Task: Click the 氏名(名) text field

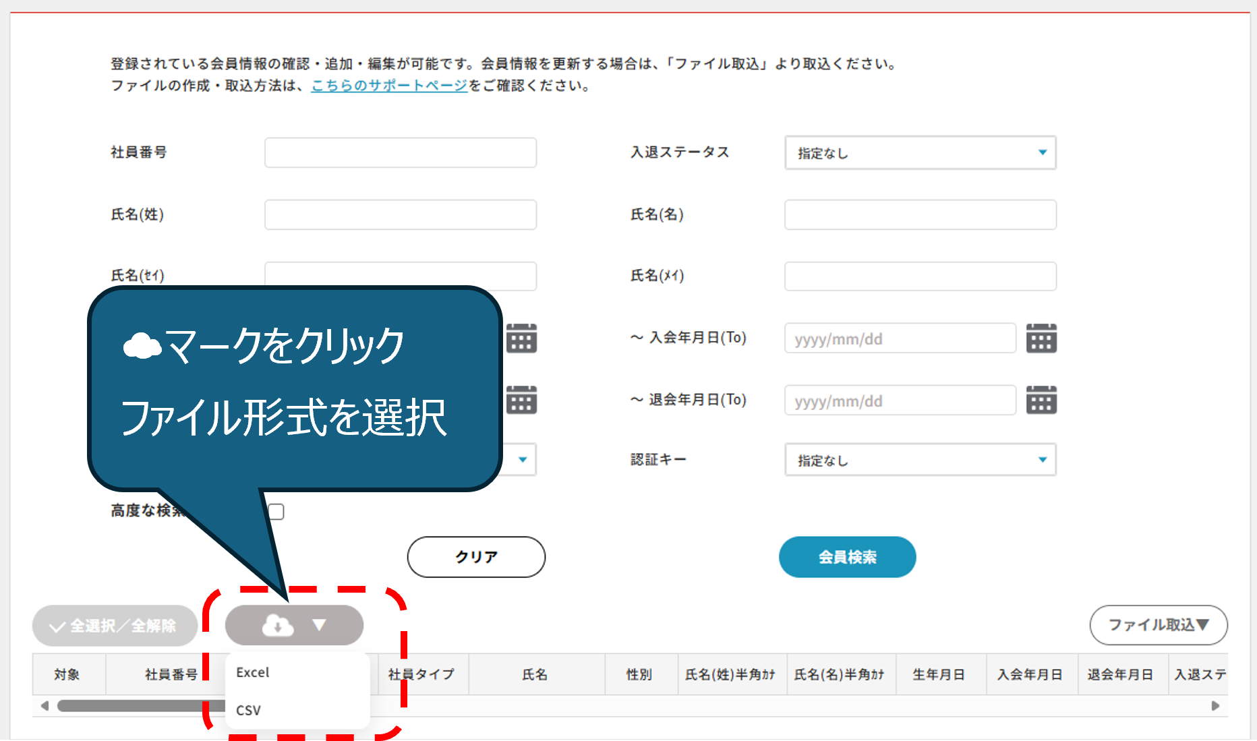Action: coord(920,215)
